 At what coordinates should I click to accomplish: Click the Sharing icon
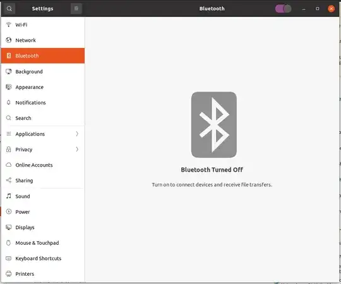(x=8, y=180)
